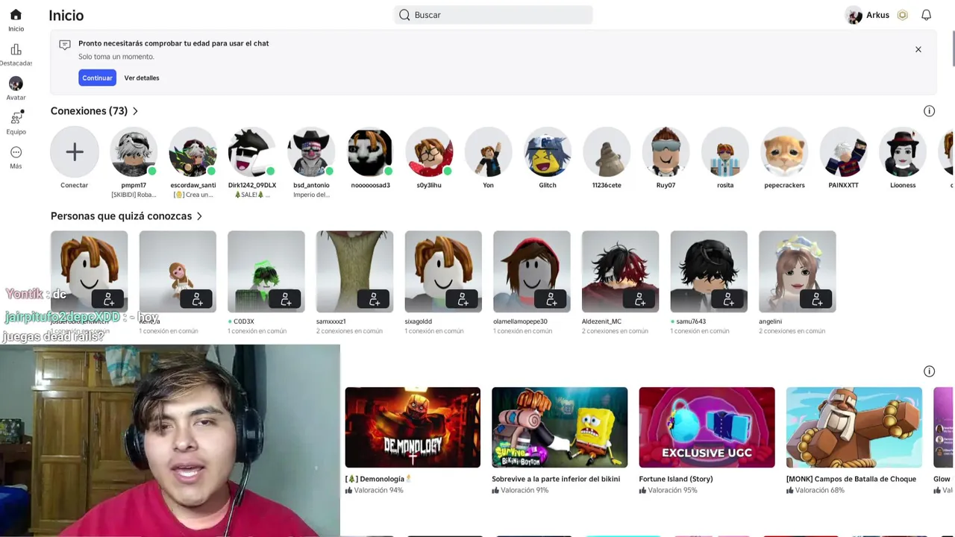Open the Inicio home sidebar icon
The width and height of the screenshot is (955, 537).
(x=16, y=16)
